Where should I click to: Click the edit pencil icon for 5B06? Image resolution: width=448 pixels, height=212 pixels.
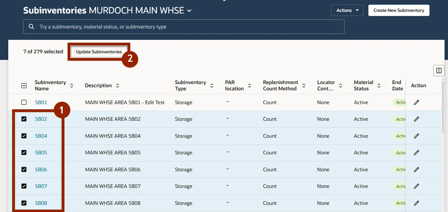point(416,170)
